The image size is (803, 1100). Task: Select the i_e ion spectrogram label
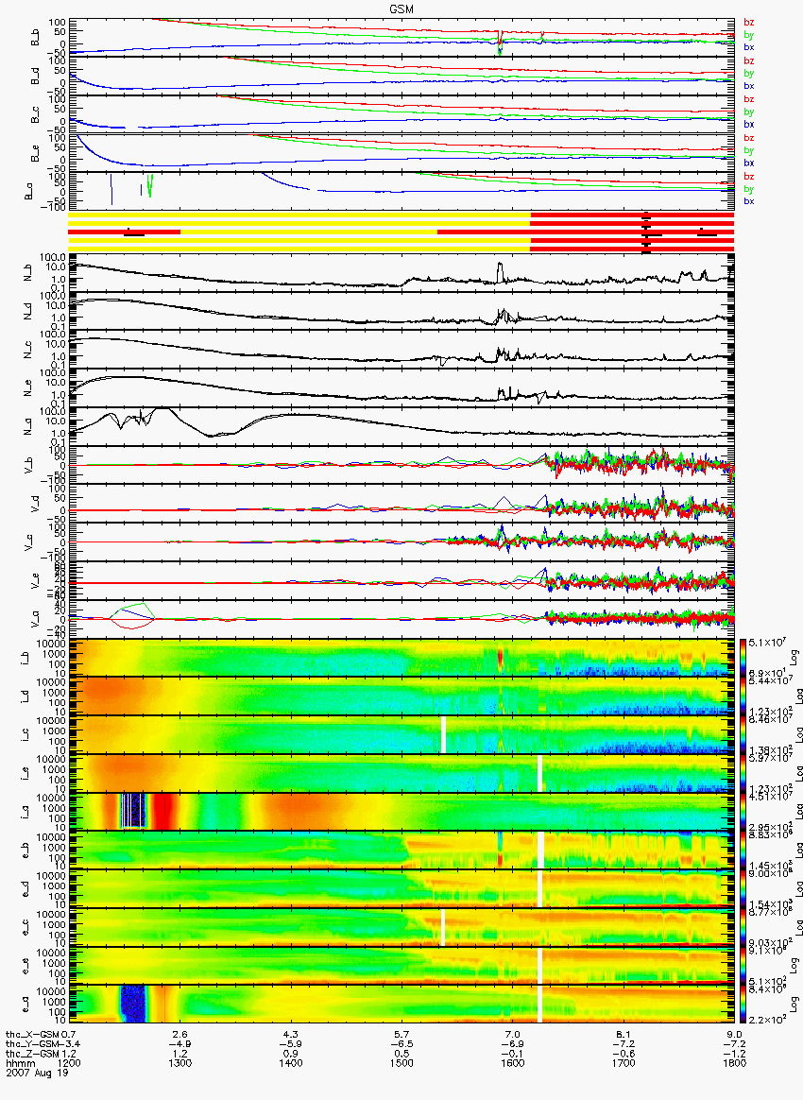pyautogui.click(x=26, y=775)
